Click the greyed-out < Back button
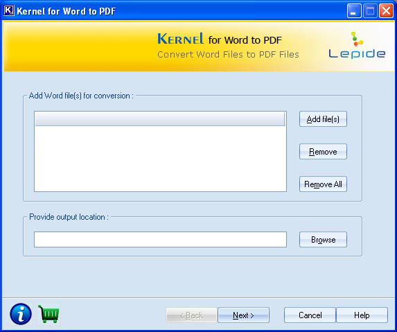The height and width of the screenshot is (332, 397). click(191, 315)
